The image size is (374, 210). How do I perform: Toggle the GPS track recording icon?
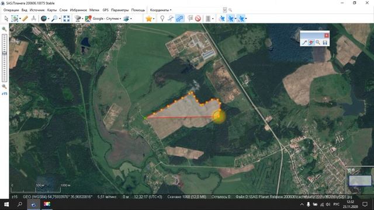pyautogui.click(x=231, y=18)
